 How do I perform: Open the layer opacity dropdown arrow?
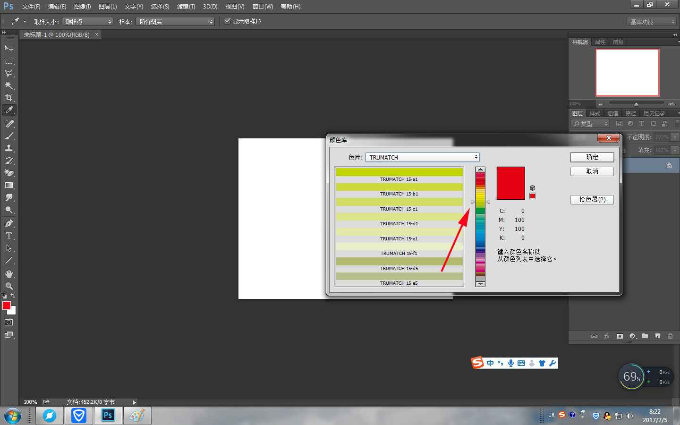point(675,137)
